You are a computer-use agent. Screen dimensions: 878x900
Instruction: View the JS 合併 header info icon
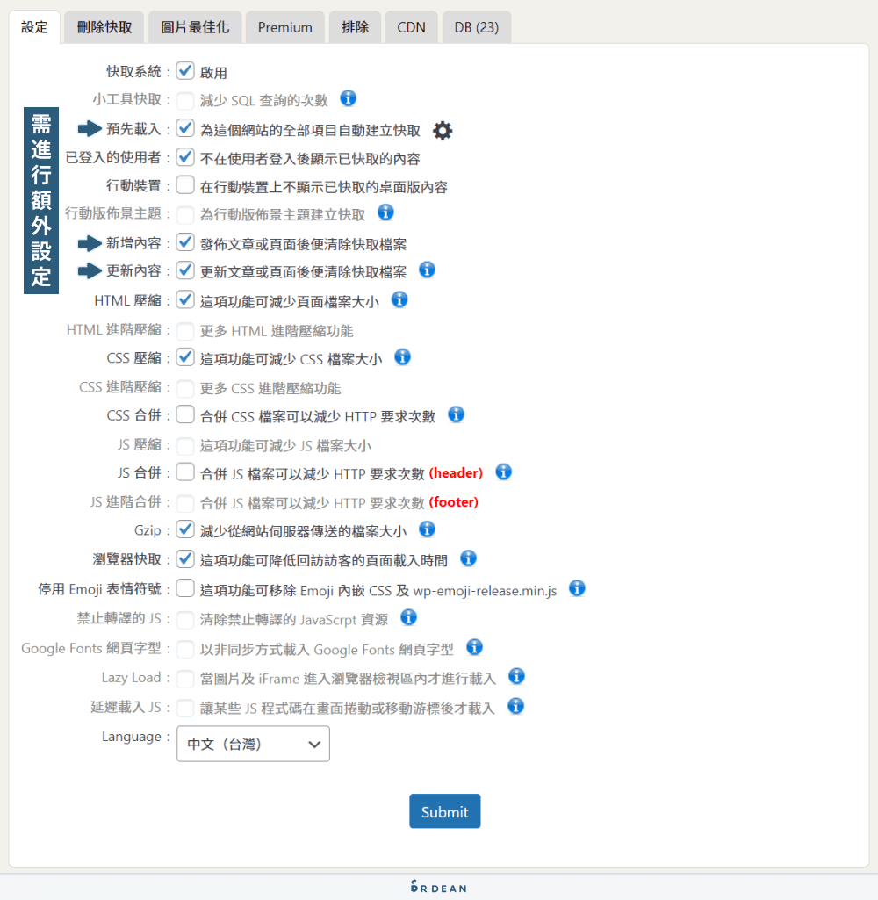[503, 472]
